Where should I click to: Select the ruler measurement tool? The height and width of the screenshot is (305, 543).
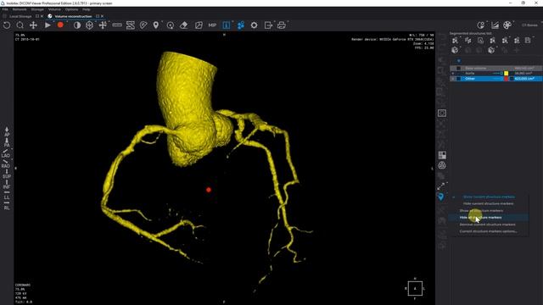click(117, 25)
